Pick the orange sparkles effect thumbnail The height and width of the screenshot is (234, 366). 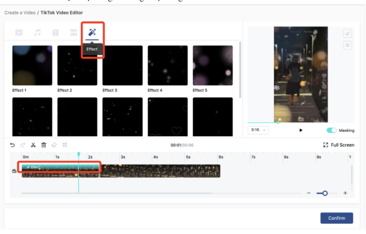tap(122, 116)
